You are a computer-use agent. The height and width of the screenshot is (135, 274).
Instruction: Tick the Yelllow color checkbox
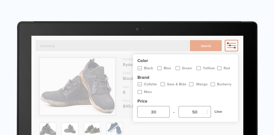(x=198, y=68)
